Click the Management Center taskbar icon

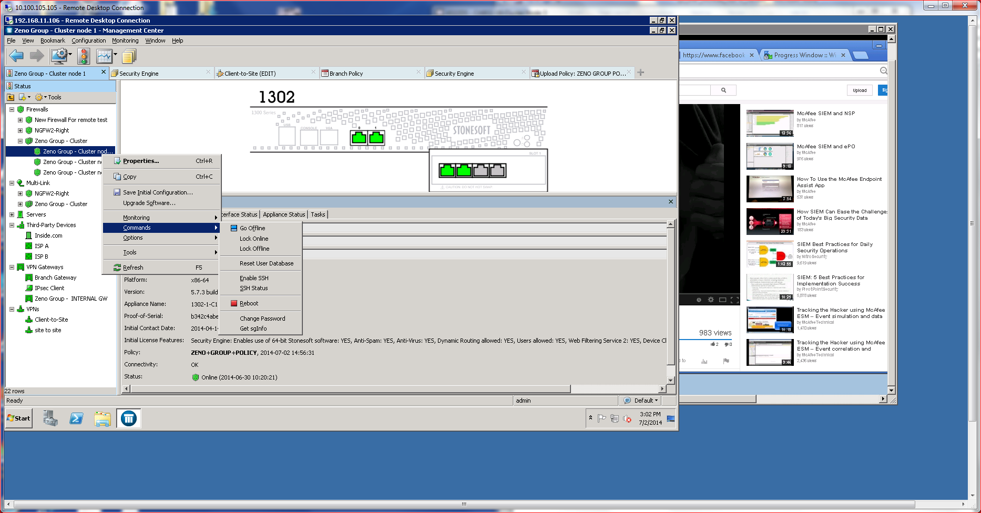pos(129,418)
